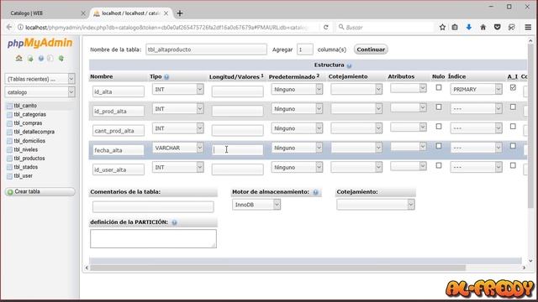Open the browser hamburger menu
This screenshot has height=302, width=538.
click(528, 27)
